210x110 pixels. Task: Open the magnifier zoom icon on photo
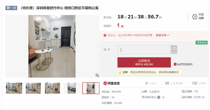tap(97, 75)
